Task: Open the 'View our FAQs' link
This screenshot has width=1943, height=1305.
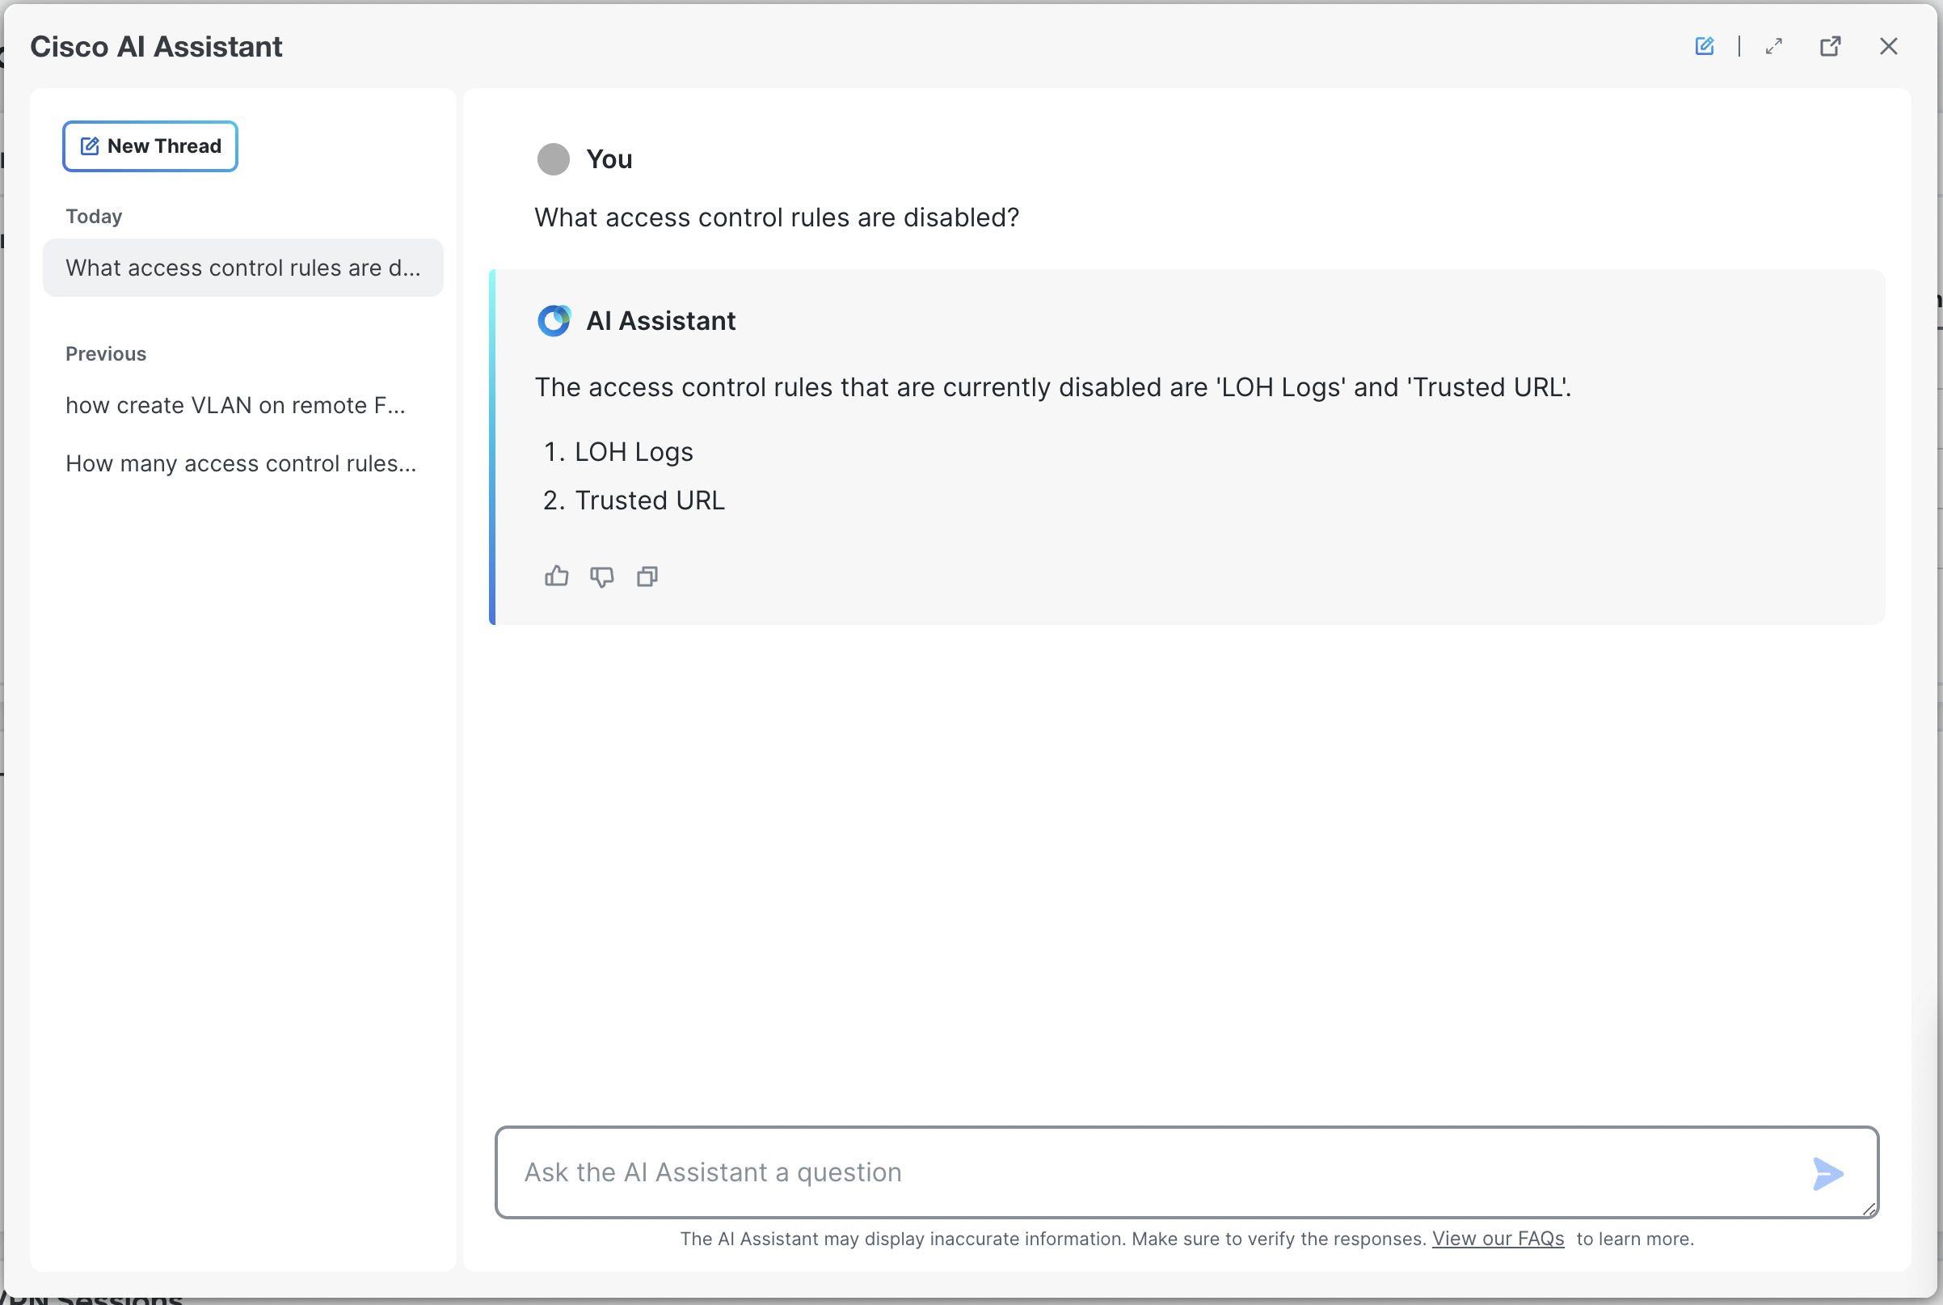Action: coord(1497,1239)
